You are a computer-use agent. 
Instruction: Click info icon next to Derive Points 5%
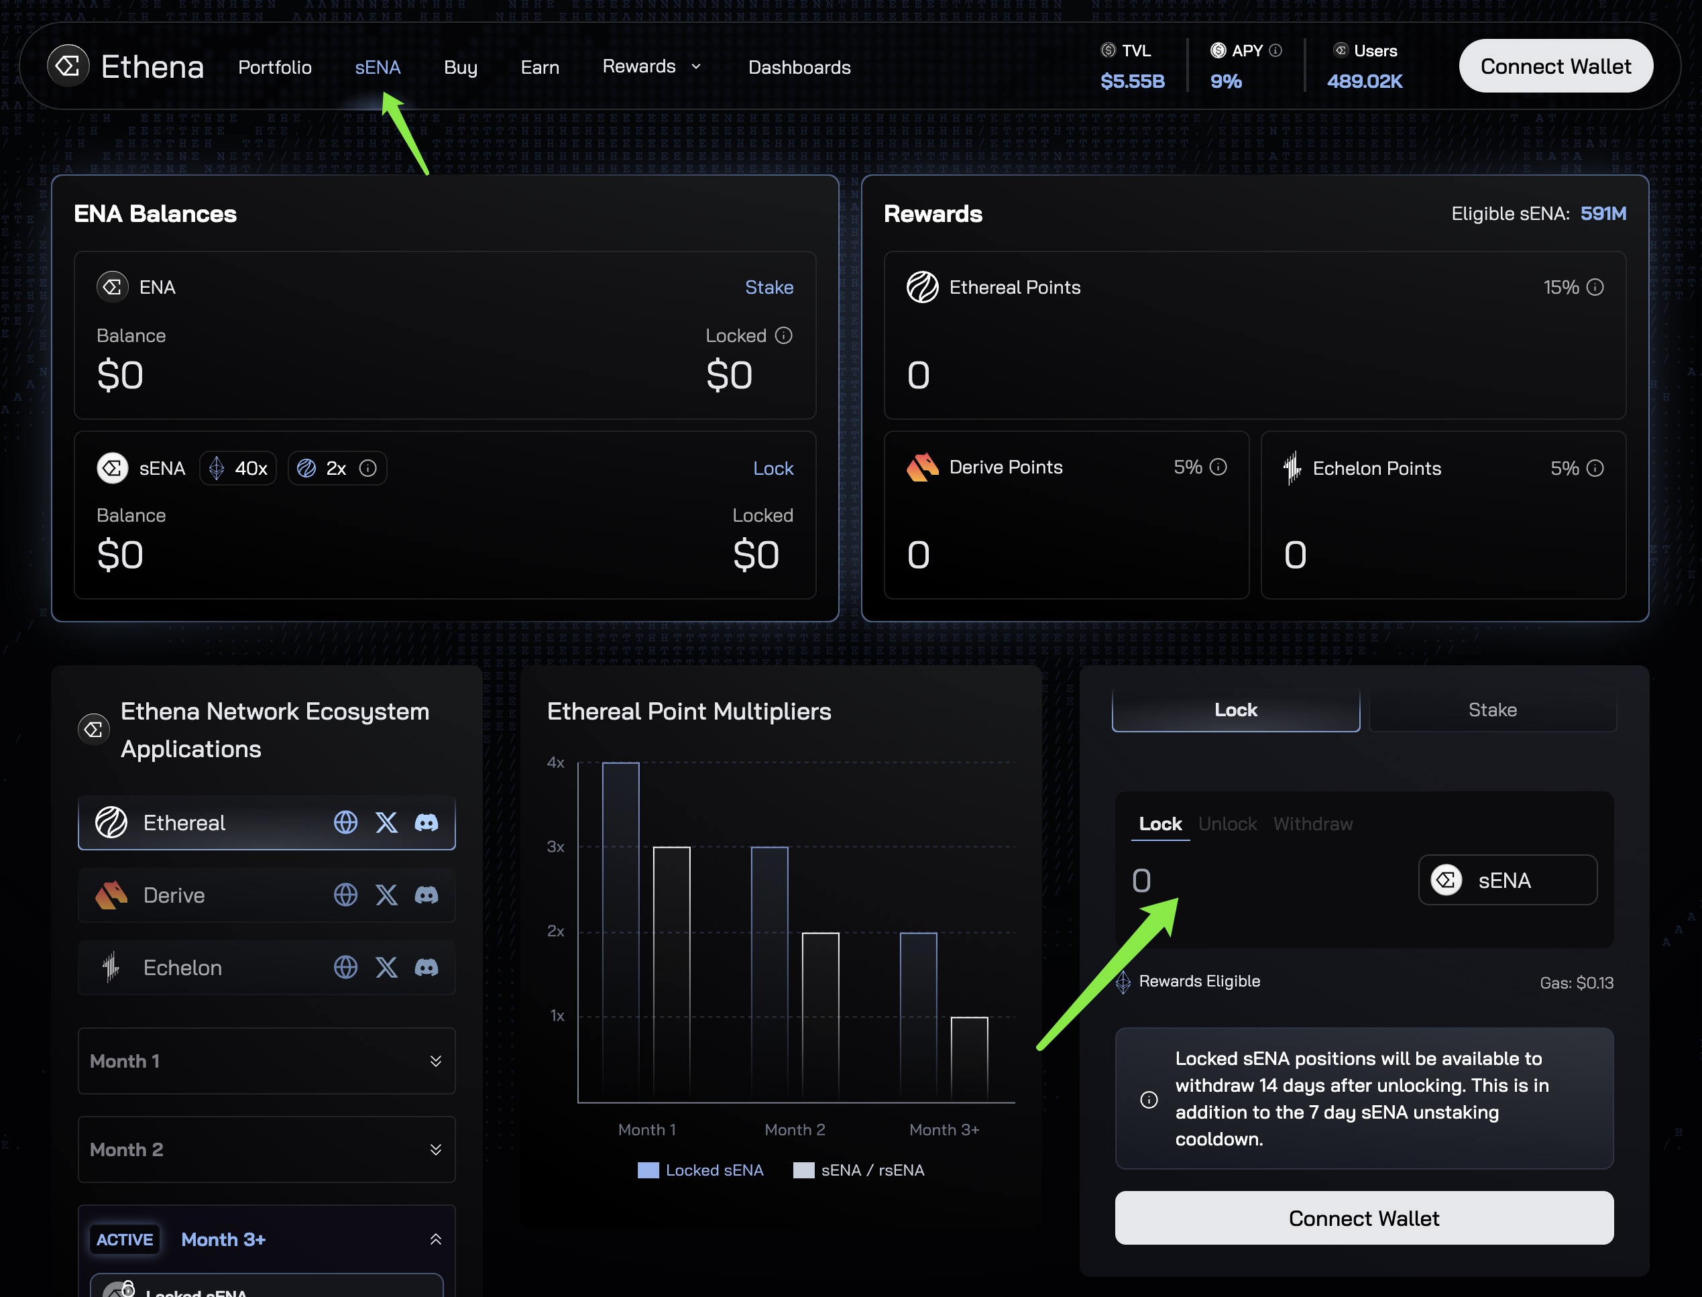(1218, 467)
